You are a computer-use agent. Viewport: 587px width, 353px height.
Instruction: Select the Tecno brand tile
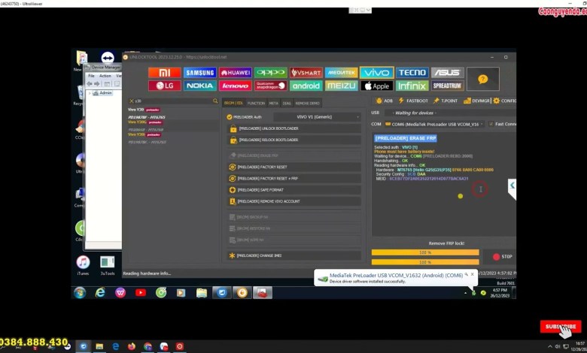pyautogui.click(x=412, y=72)
